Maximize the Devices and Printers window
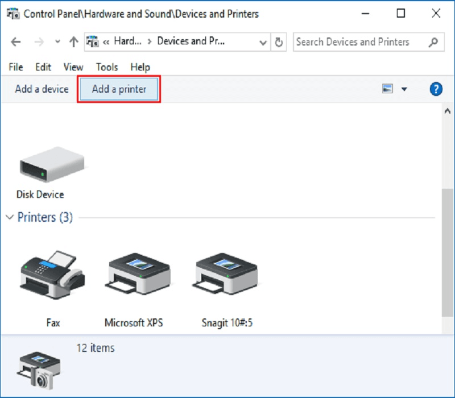This screenshot has width=455, height=398. pyautogui.click(x=401, y=13)
